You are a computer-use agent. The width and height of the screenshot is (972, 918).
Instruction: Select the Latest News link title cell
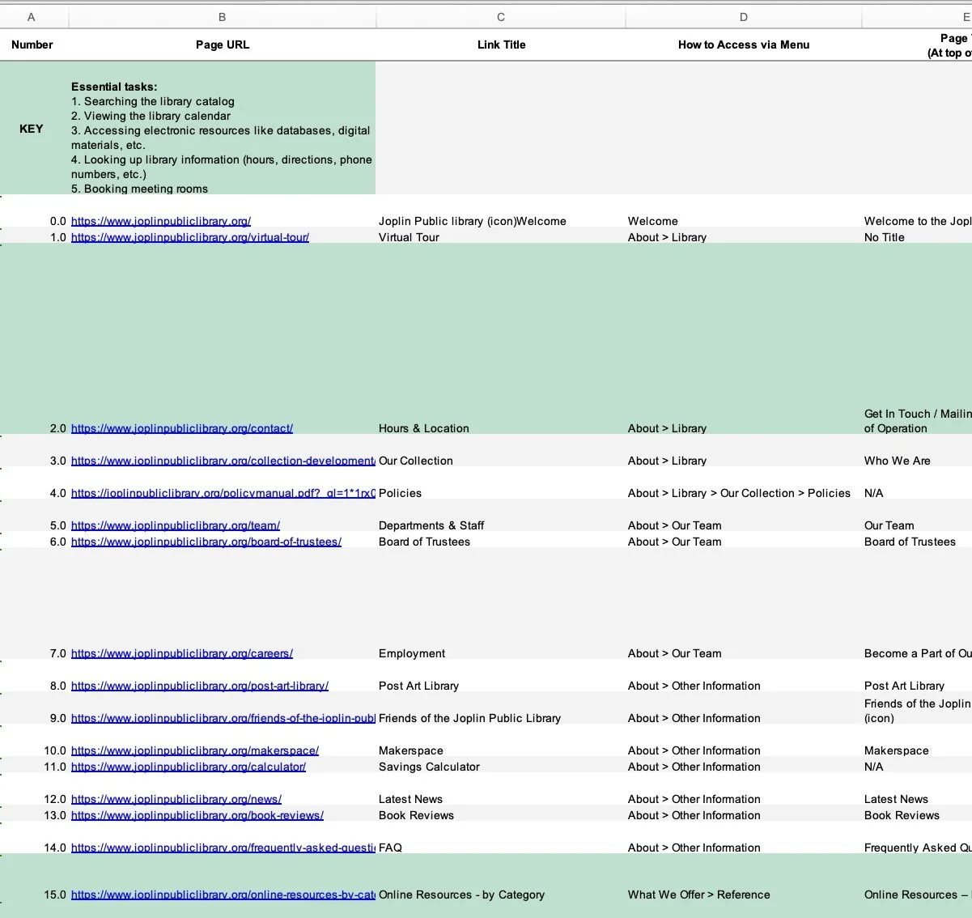(500, 789)
